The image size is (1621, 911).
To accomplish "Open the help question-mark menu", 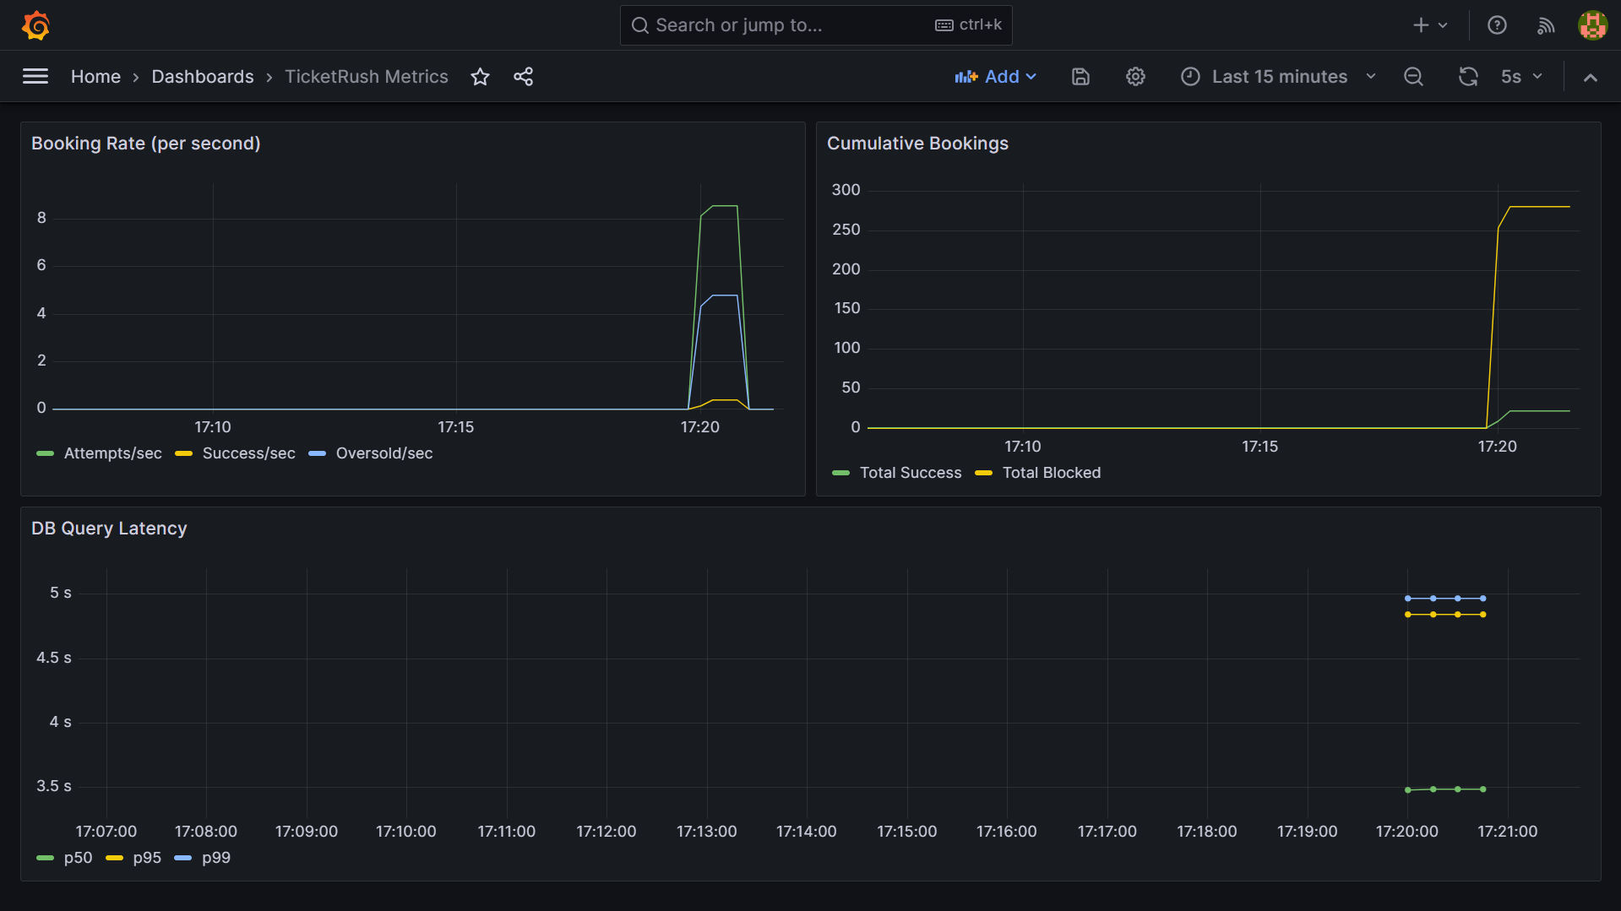I will click(1497, 25).
